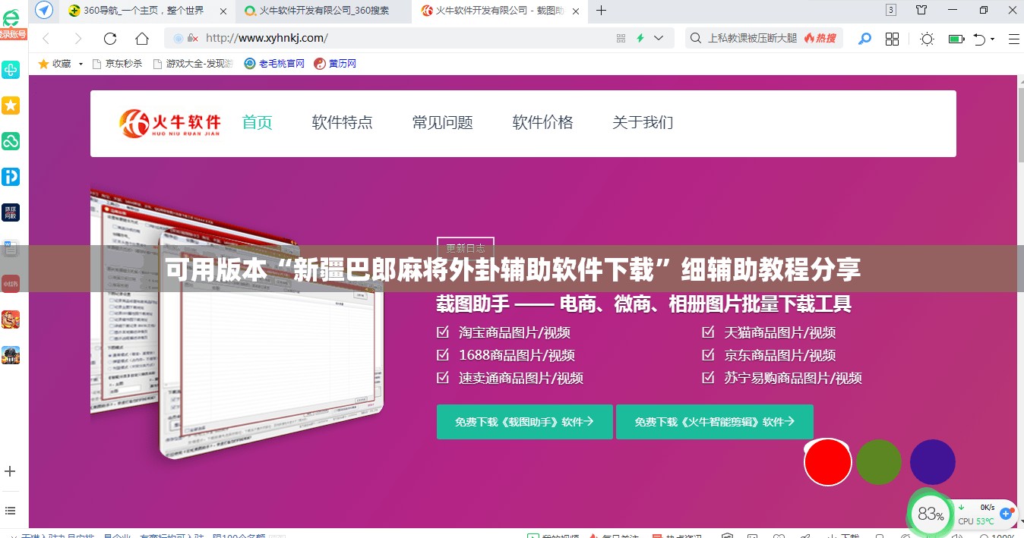Screen dimensions: 1024x538
Task: Click the green battery icon in toolbar
Action: click(956, 39)
